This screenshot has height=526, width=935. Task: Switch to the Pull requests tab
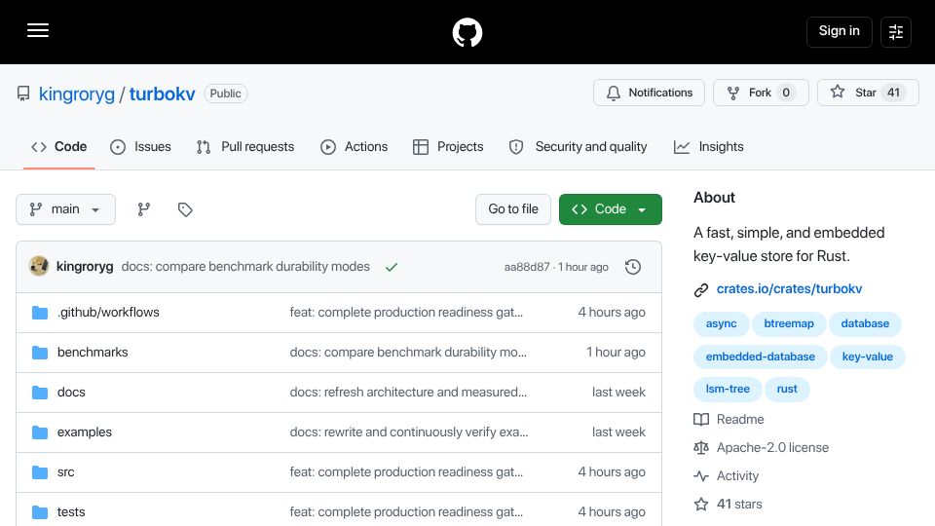[245, 147]
